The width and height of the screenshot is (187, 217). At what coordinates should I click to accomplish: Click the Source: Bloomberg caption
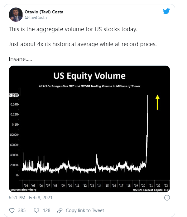point(23,190)
